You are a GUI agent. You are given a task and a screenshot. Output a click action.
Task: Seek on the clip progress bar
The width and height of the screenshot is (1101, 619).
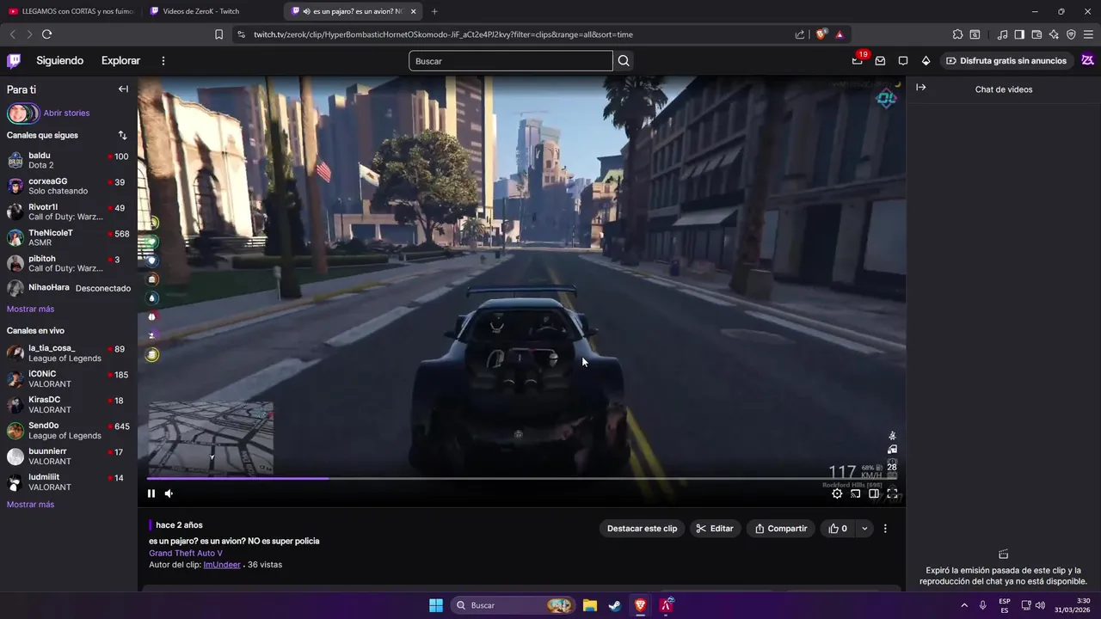[522, 478]
